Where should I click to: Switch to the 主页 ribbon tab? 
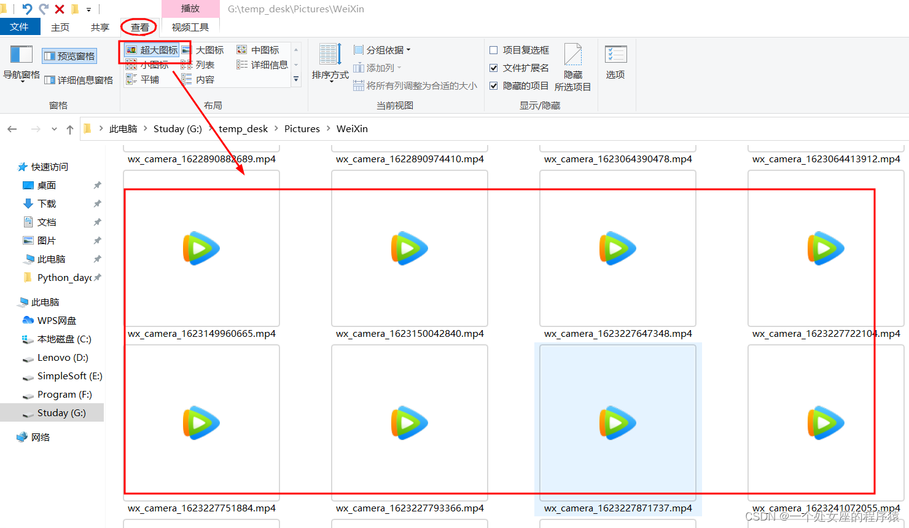(60, 27)
